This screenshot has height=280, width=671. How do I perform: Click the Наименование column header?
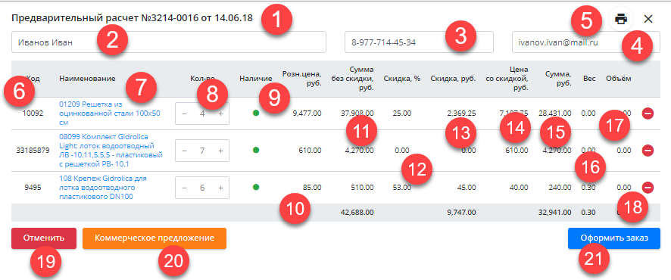(87, 79)
